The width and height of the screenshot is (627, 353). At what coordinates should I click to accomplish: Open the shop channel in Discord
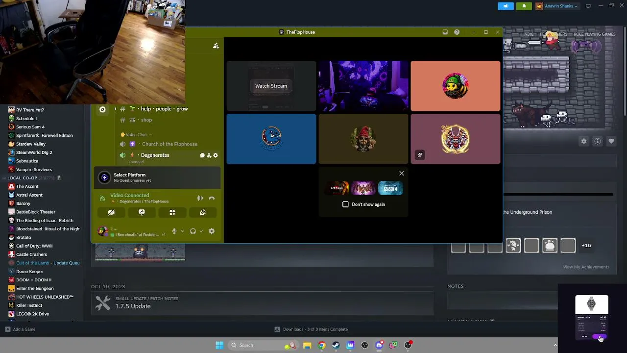pyautogui.click(x=146, y=120)
